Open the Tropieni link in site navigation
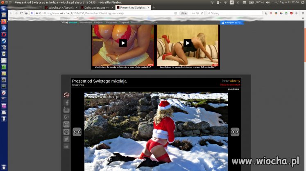The height and width of the screenshot is (171, 306). point(124,22)
